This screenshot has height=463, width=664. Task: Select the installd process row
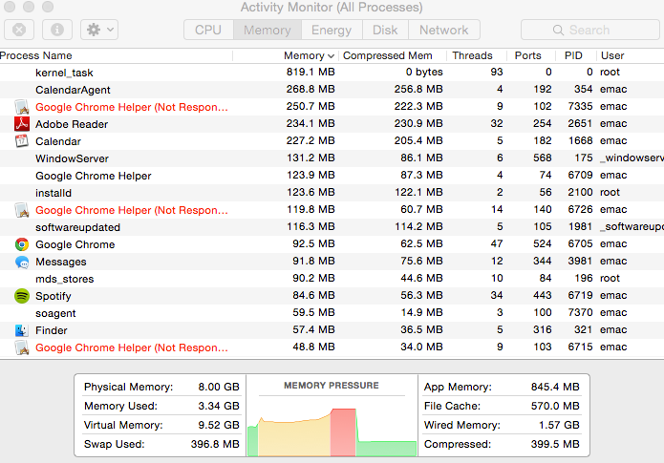[x=332, y=193]
